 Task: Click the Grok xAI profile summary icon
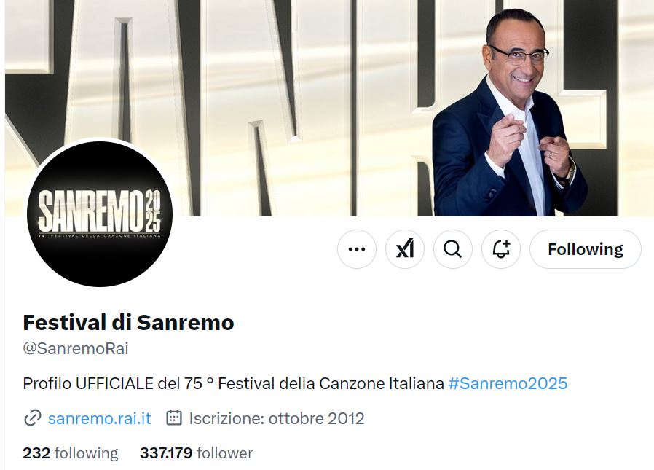[405, 249]
